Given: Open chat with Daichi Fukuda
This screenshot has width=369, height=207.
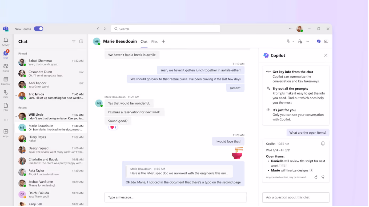Looking at the screenshot, I should (51, 195).
